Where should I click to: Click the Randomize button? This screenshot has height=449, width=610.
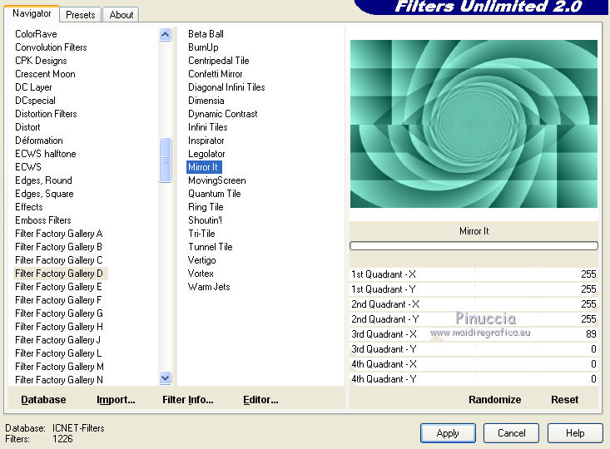(x=494, y=400)
